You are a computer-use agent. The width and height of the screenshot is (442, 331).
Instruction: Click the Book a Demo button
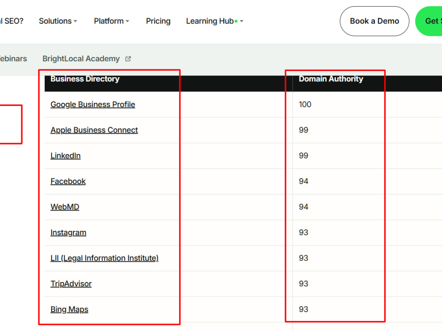374,21
